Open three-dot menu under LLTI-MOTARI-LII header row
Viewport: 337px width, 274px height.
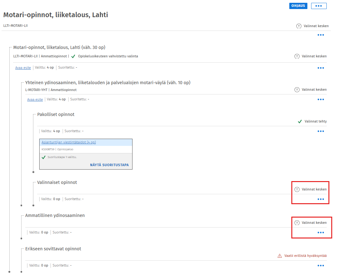[x=320, y=35]
